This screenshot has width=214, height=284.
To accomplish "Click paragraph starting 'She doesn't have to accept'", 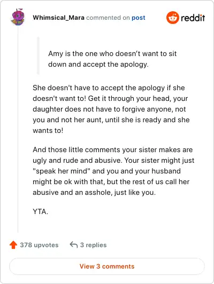I will [x=111, y=109].
